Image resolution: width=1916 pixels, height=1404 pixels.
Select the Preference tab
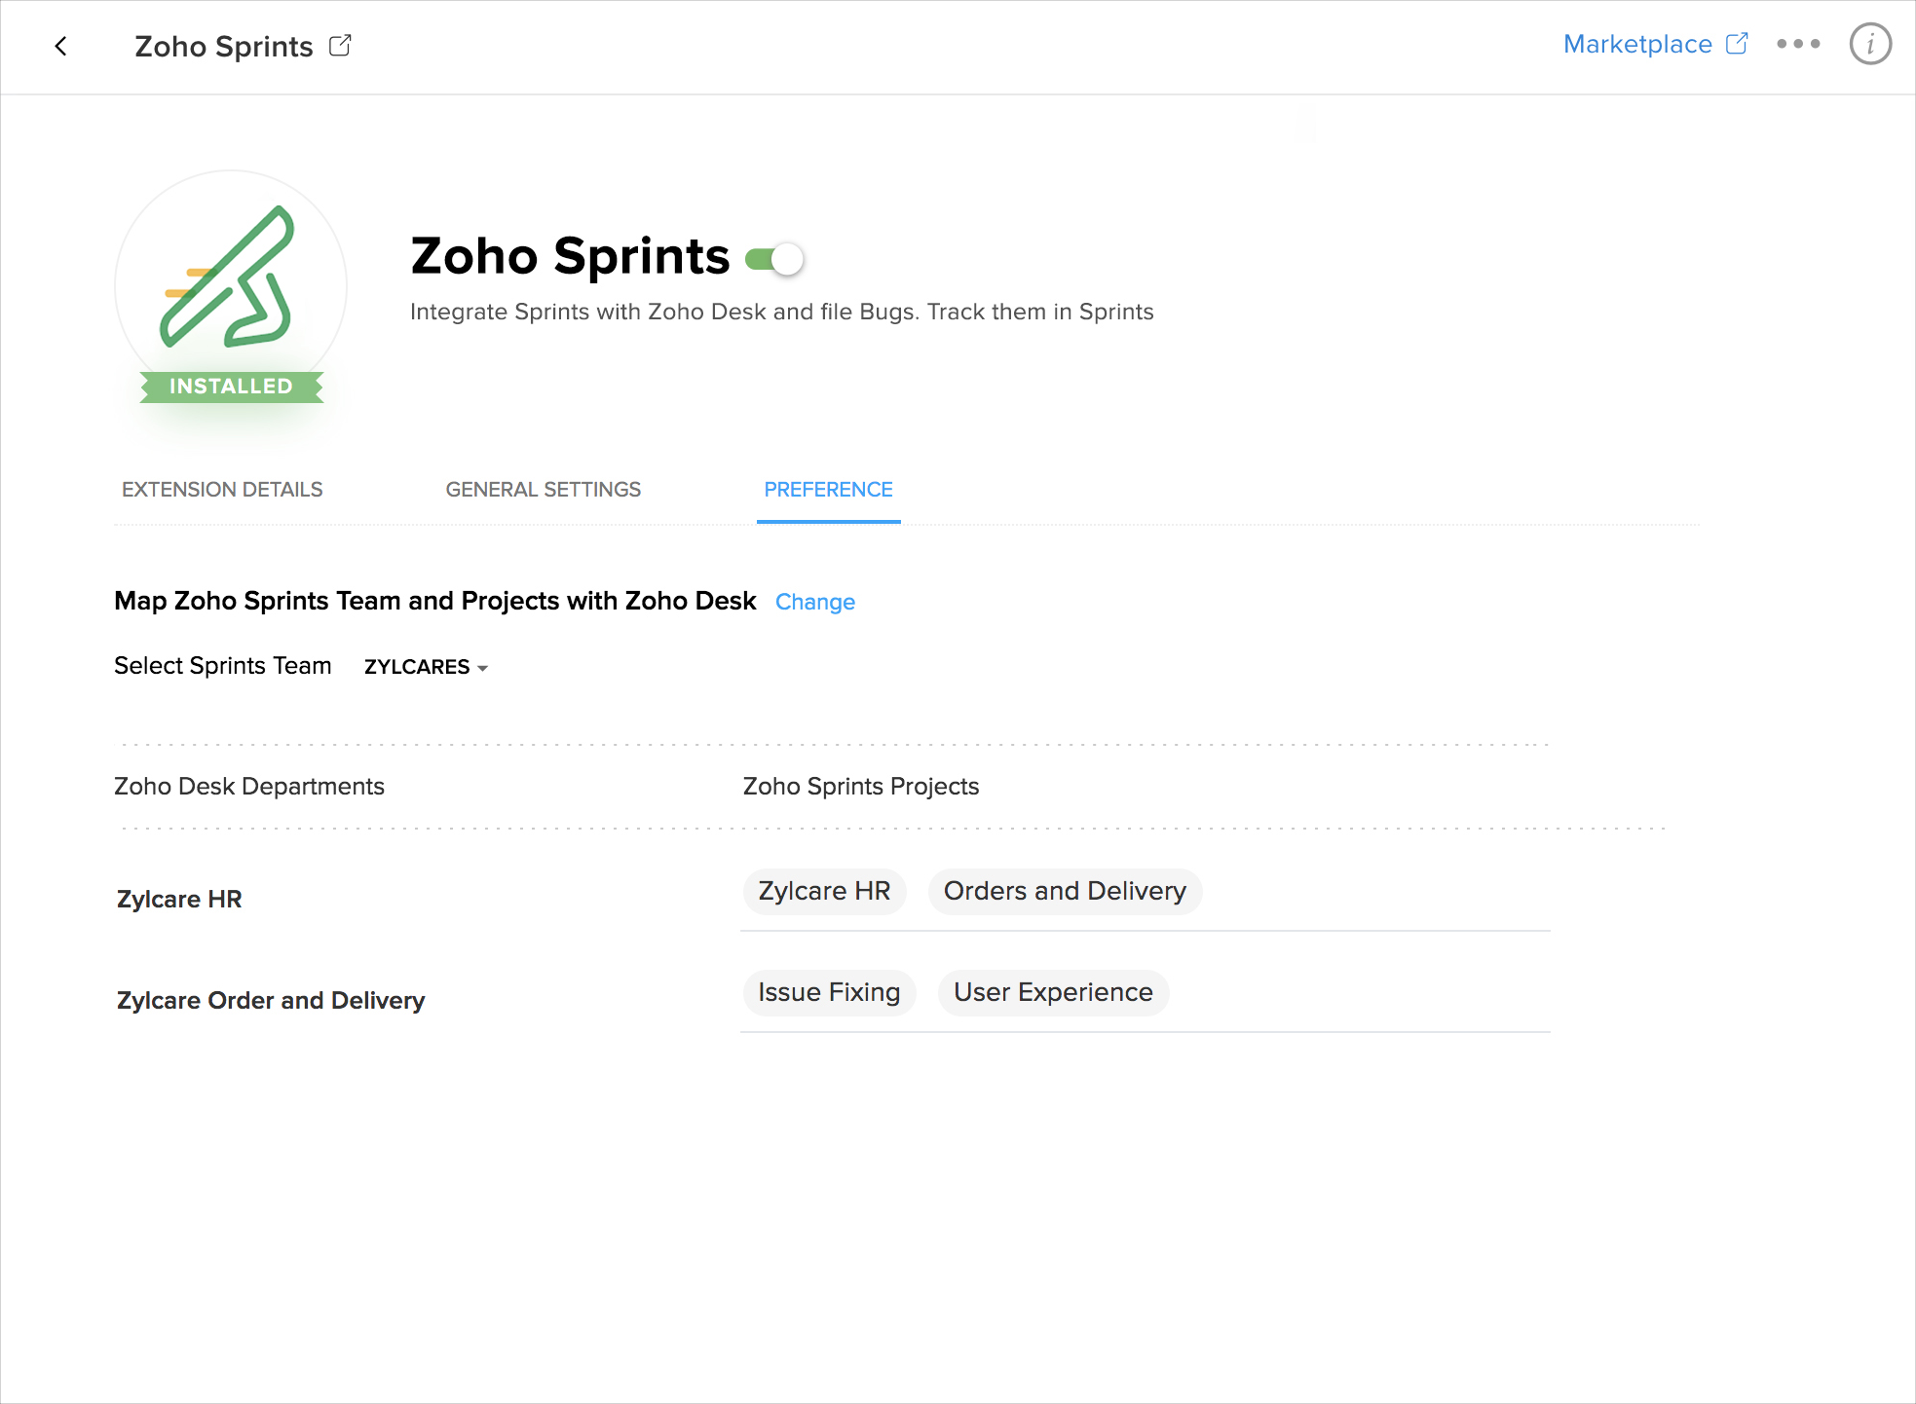click(x=828, y=490)
